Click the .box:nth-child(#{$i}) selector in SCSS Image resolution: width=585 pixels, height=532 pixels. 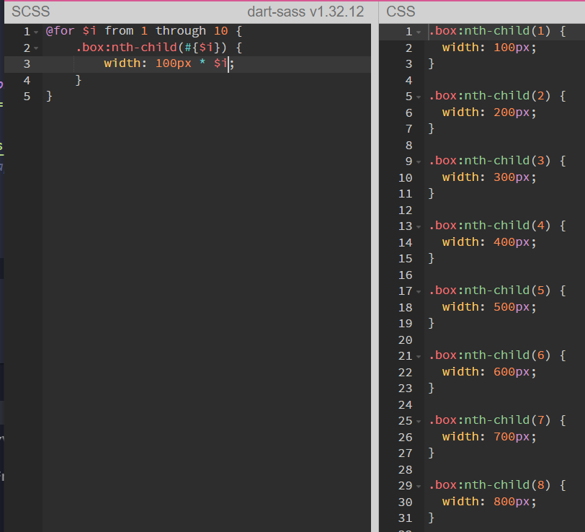(151, 48)
